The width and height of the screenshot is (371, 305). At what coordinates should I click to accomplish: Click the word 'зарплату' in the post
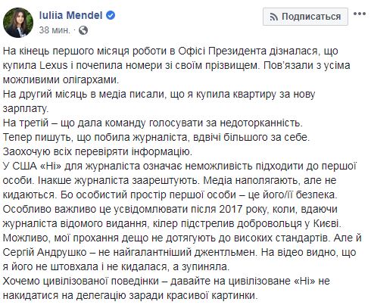(26, 109)
